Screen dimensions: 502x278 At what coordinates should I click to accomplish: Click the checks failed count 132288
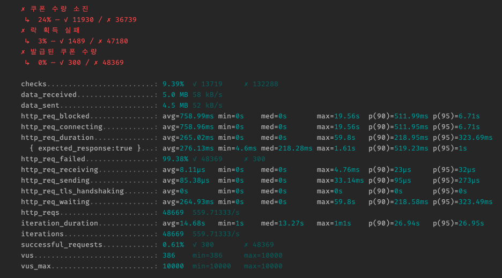265,84
